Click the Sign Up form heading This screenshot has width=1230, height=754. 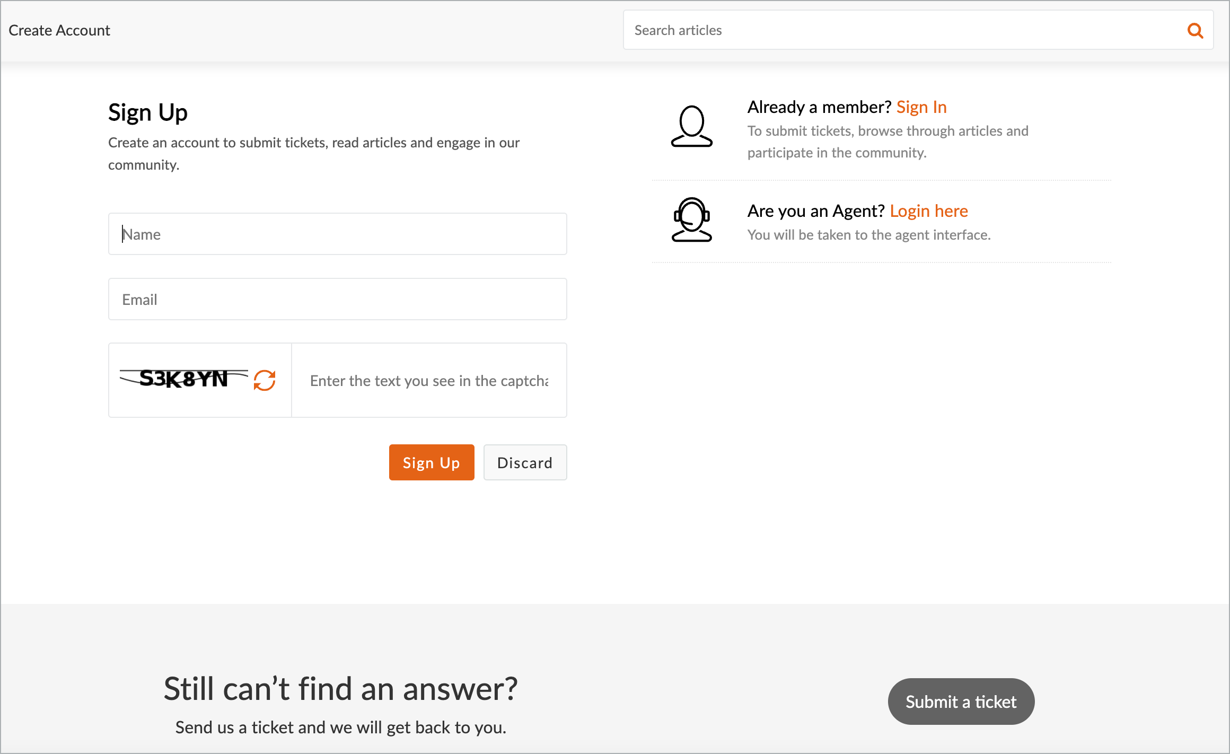pyautogui.click(x=148, y=112)
